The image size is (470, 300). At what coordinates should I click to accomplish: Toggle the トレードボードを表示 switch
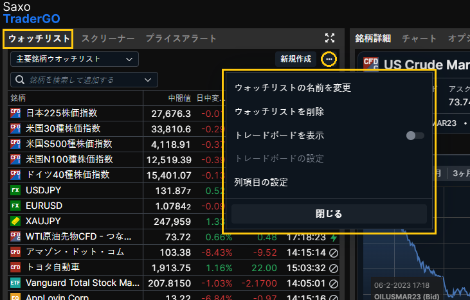415,136
